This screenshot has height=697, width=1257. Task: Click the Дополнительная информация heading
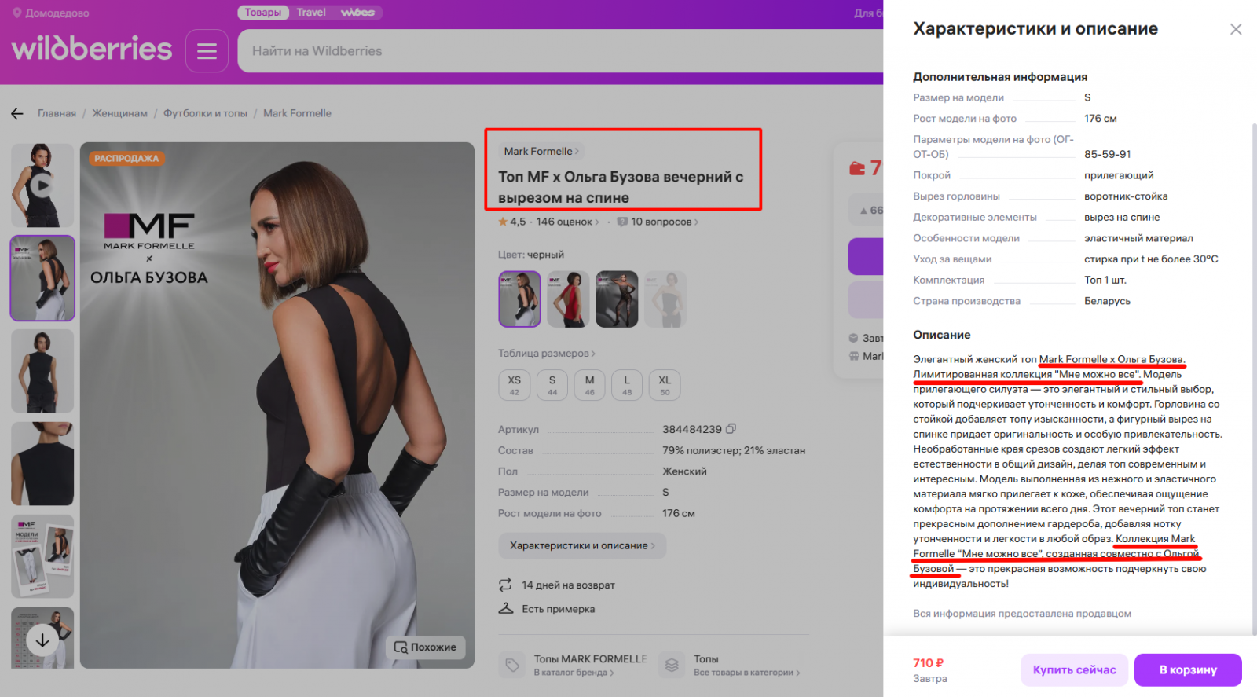click(x=1000, y=77)
